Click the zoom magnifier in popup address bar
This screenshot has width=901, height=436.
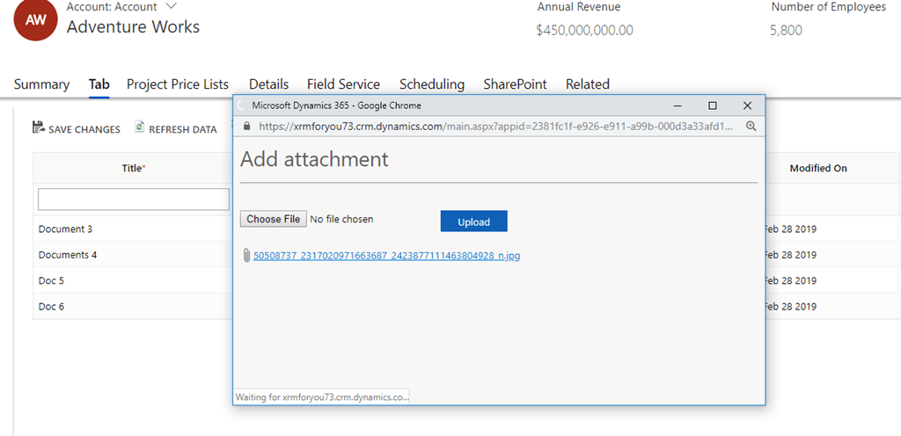[x=751, y=127]
